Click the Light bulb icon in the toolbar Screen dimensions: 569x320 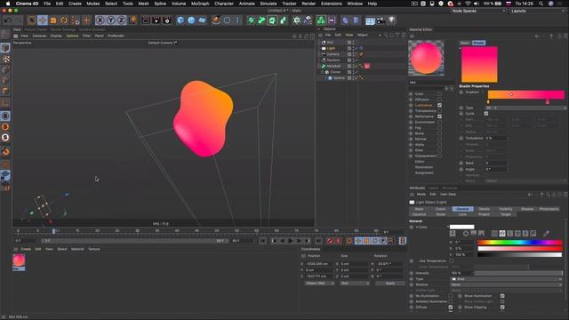[391, 20]
